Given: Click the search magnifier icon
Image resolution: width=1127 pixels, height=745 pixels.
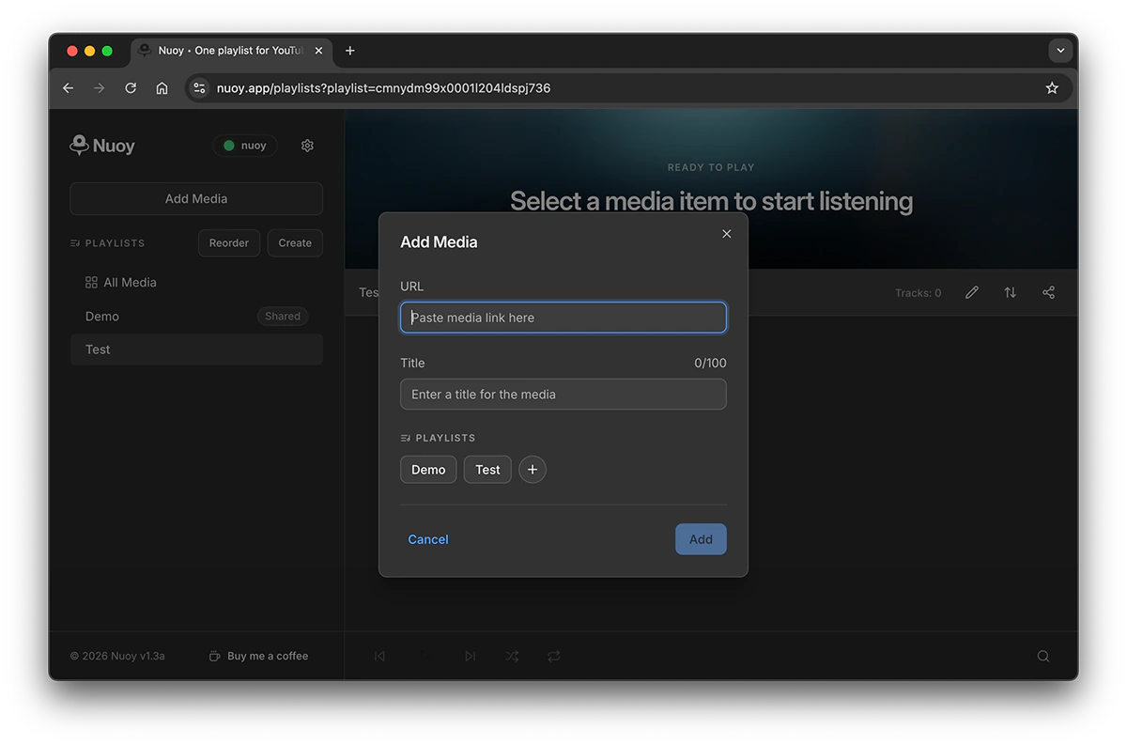Looking at the screenshot, I should tap(1043, 657).
